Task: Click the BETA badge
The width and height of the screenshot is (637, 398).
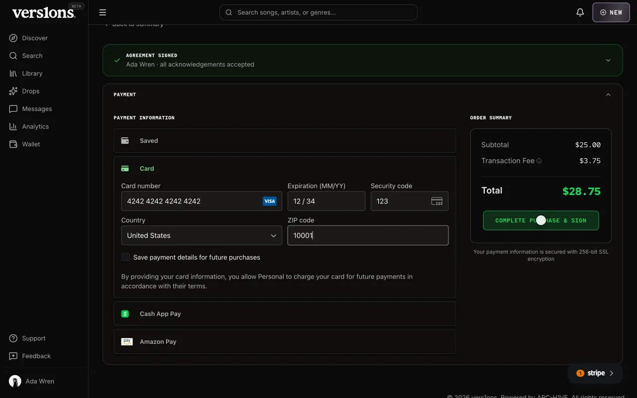Action: 77,6
